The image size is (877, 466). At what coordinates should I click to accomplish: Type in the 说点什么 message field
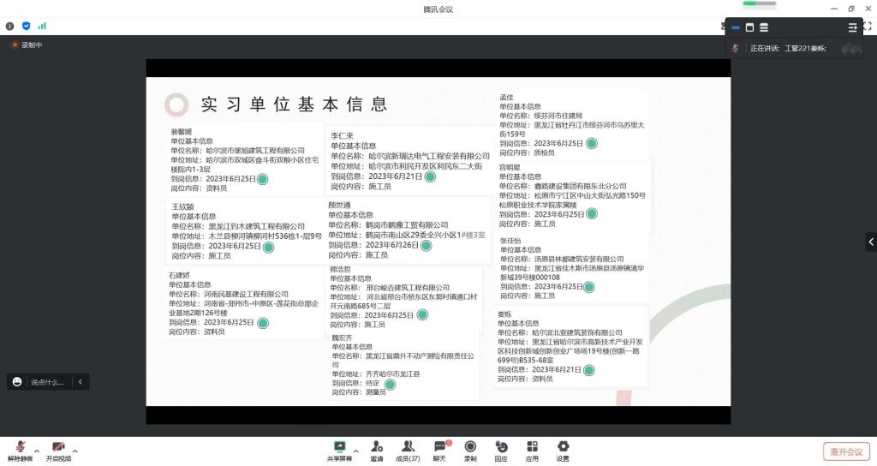pos(46,382)
